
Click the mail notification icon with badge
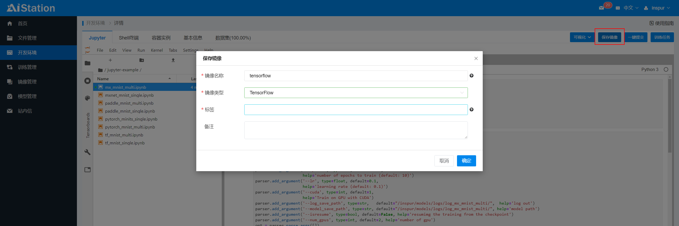[x=602, y=8]
